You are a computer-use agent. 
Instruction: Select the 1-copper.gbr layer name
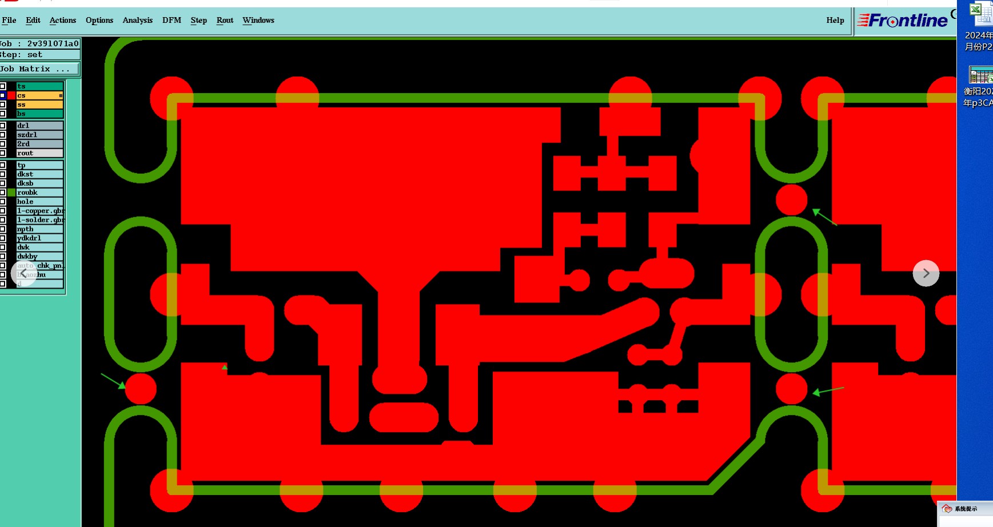click(x=40, y=211)
